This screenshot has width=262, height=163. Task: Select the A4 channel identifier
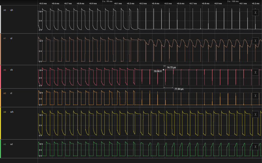[5, 112]
